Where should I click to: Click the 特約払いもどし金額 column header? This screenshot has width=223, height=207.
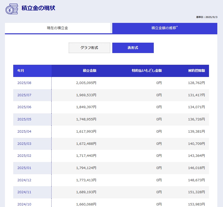(x=147, y=71)
